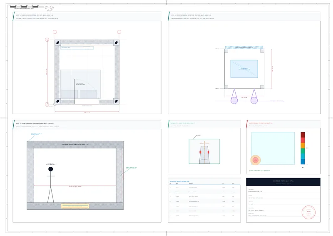This screenshot has width=333, height=236.
Task: Select the red horizontal dimension below the plan
Action: click(87, 111)
